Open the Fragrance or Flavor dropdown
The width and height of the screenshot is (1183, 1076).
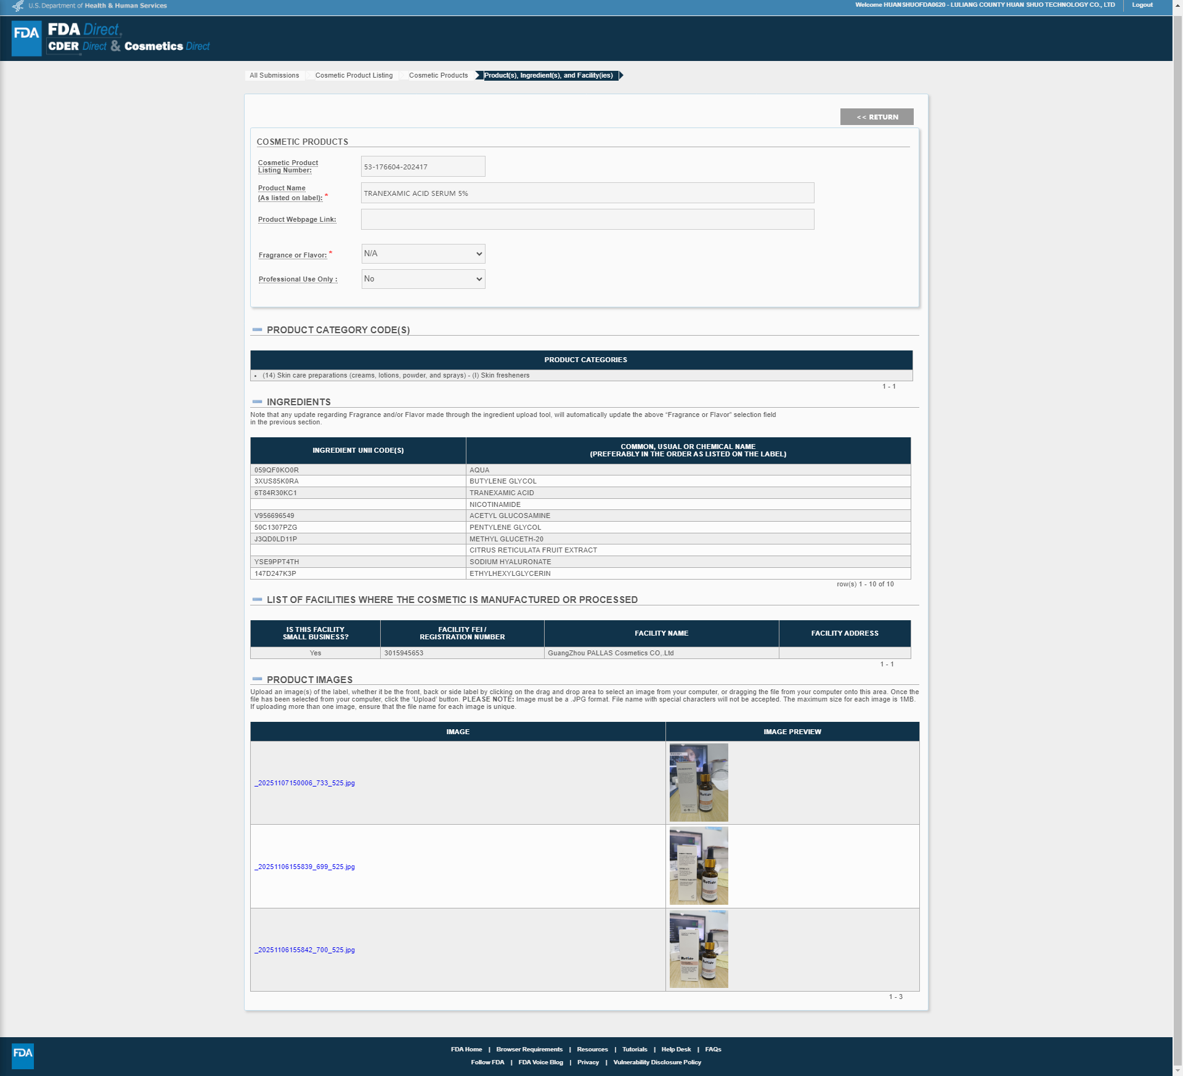tap(423, 254)
